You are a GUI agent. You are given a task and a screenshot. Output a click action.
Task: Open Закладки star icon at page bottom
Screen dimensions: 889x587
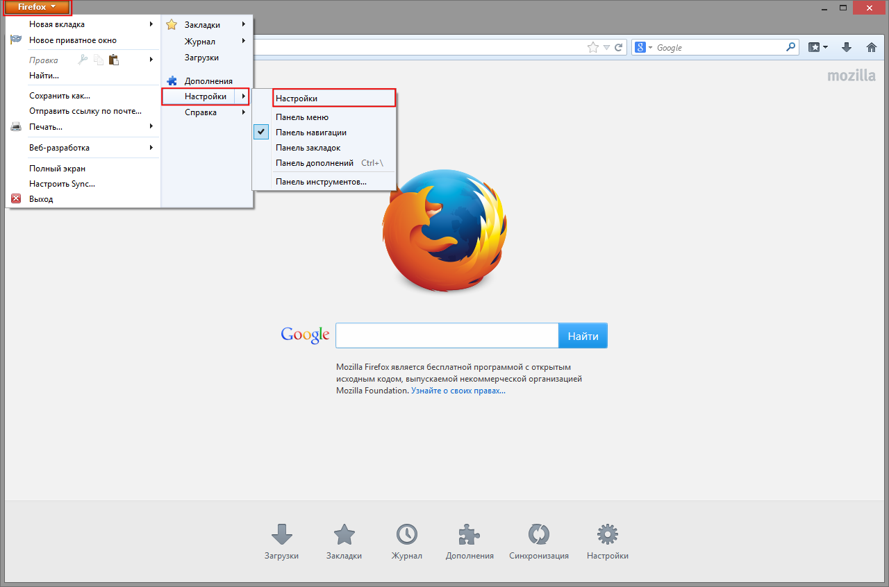pyautogui.click(x=344, y=534)
